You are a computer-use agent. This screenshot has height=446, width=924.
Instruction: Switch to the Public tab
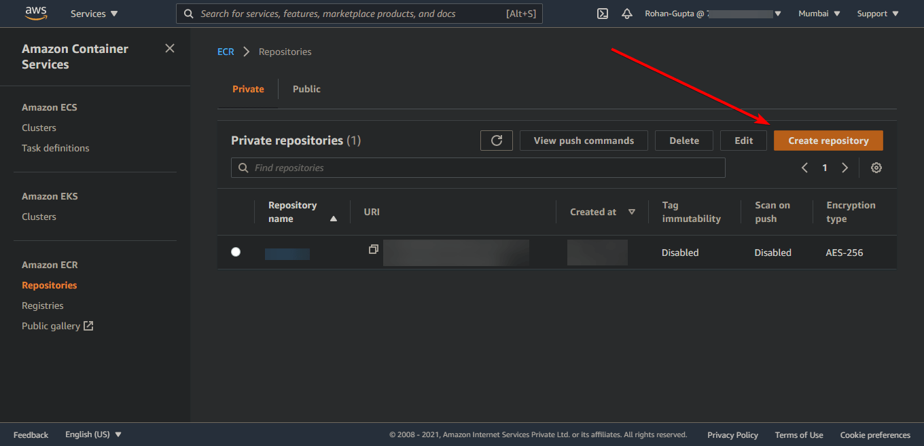click(x=306, y=89)
